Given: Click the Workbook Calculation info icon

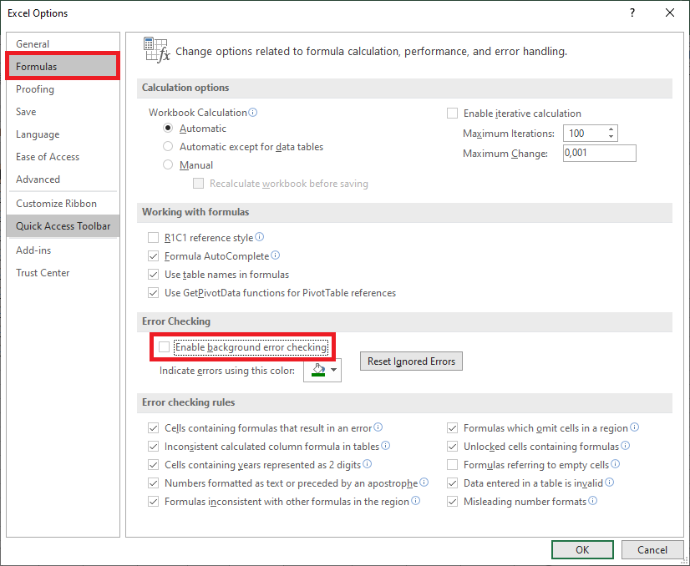Looking at the screenshot, I should point(252,112).
